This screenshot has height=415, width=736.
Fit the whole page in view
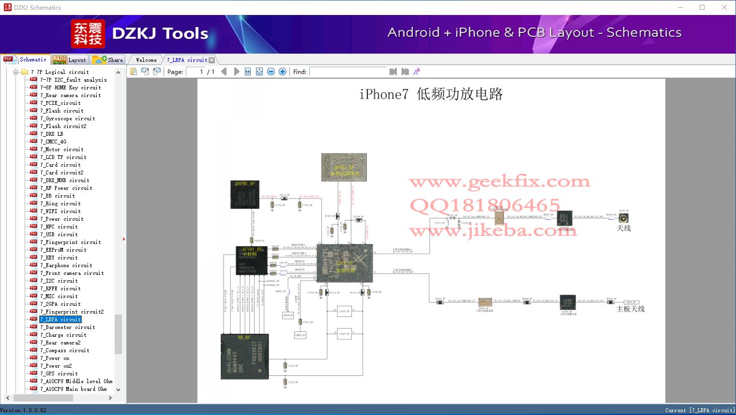[259, 72]
